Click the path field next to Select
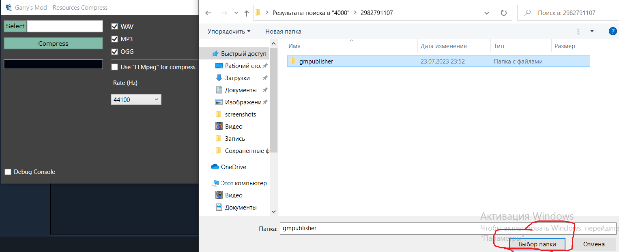Screen dimensions: 619x252 pos(65,26)
